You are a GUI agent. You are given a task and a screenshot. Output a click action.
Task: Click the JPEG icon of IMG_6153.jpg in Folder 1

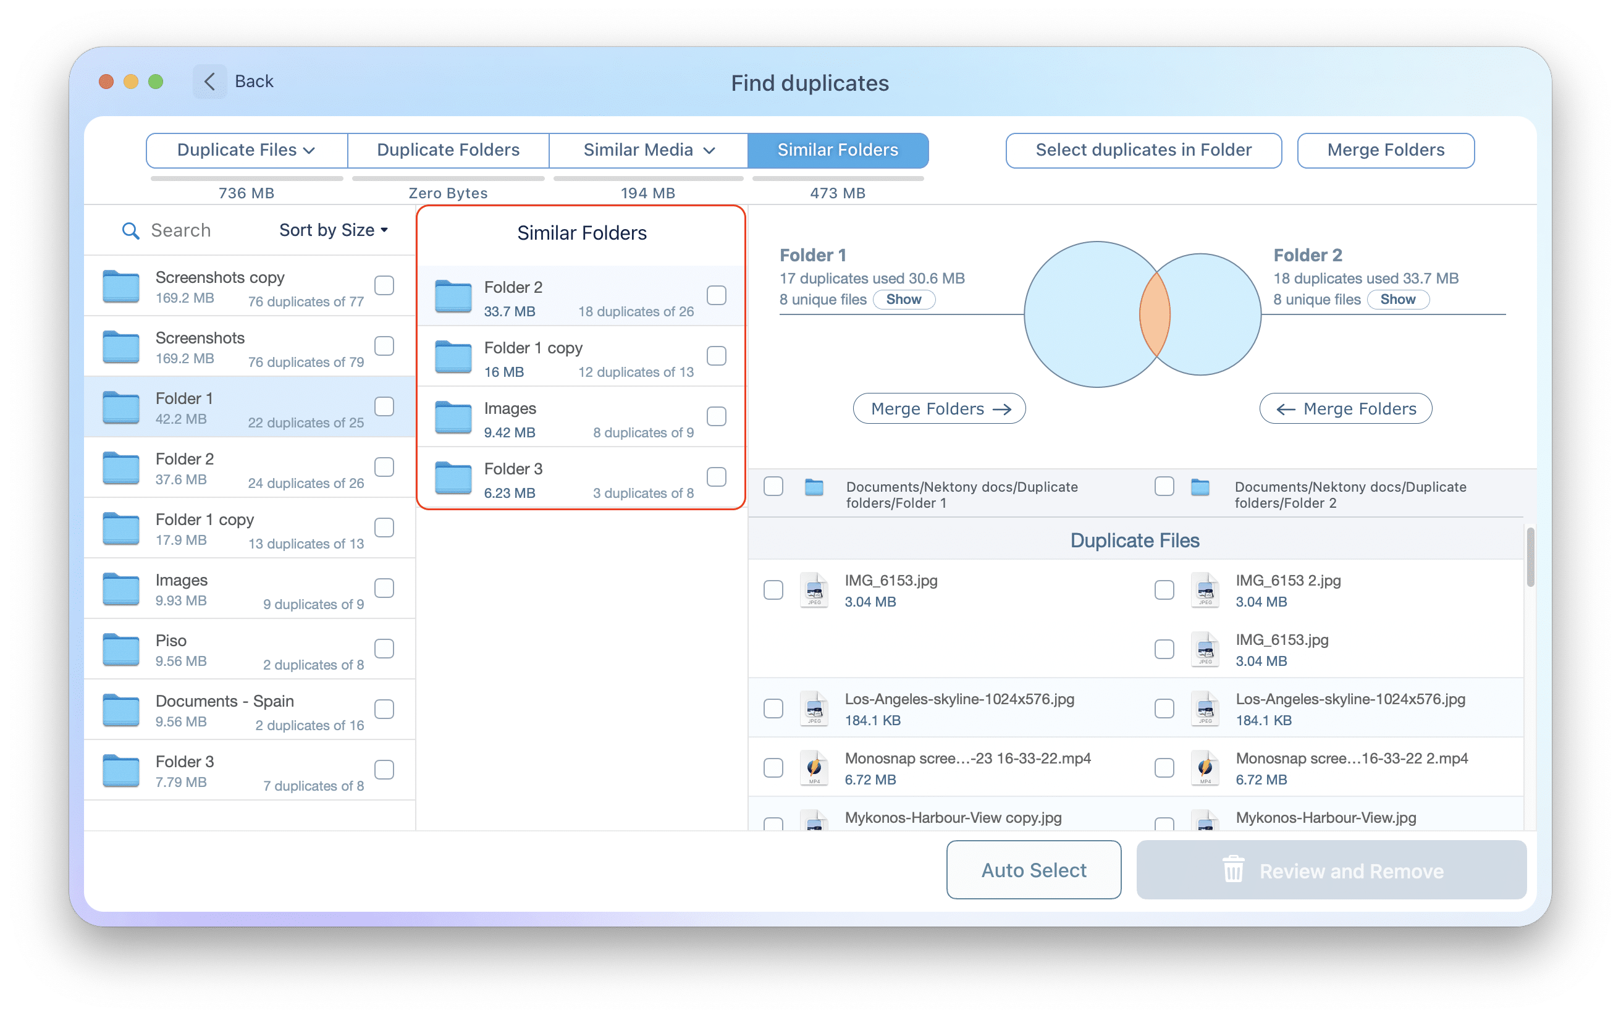coord(814,590)
